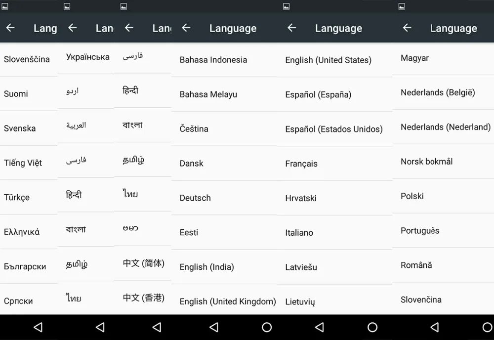This screenshot has height=340, width=494.
Task: Pick Türkçe from the language list
Action: click(x=29, y=197)
